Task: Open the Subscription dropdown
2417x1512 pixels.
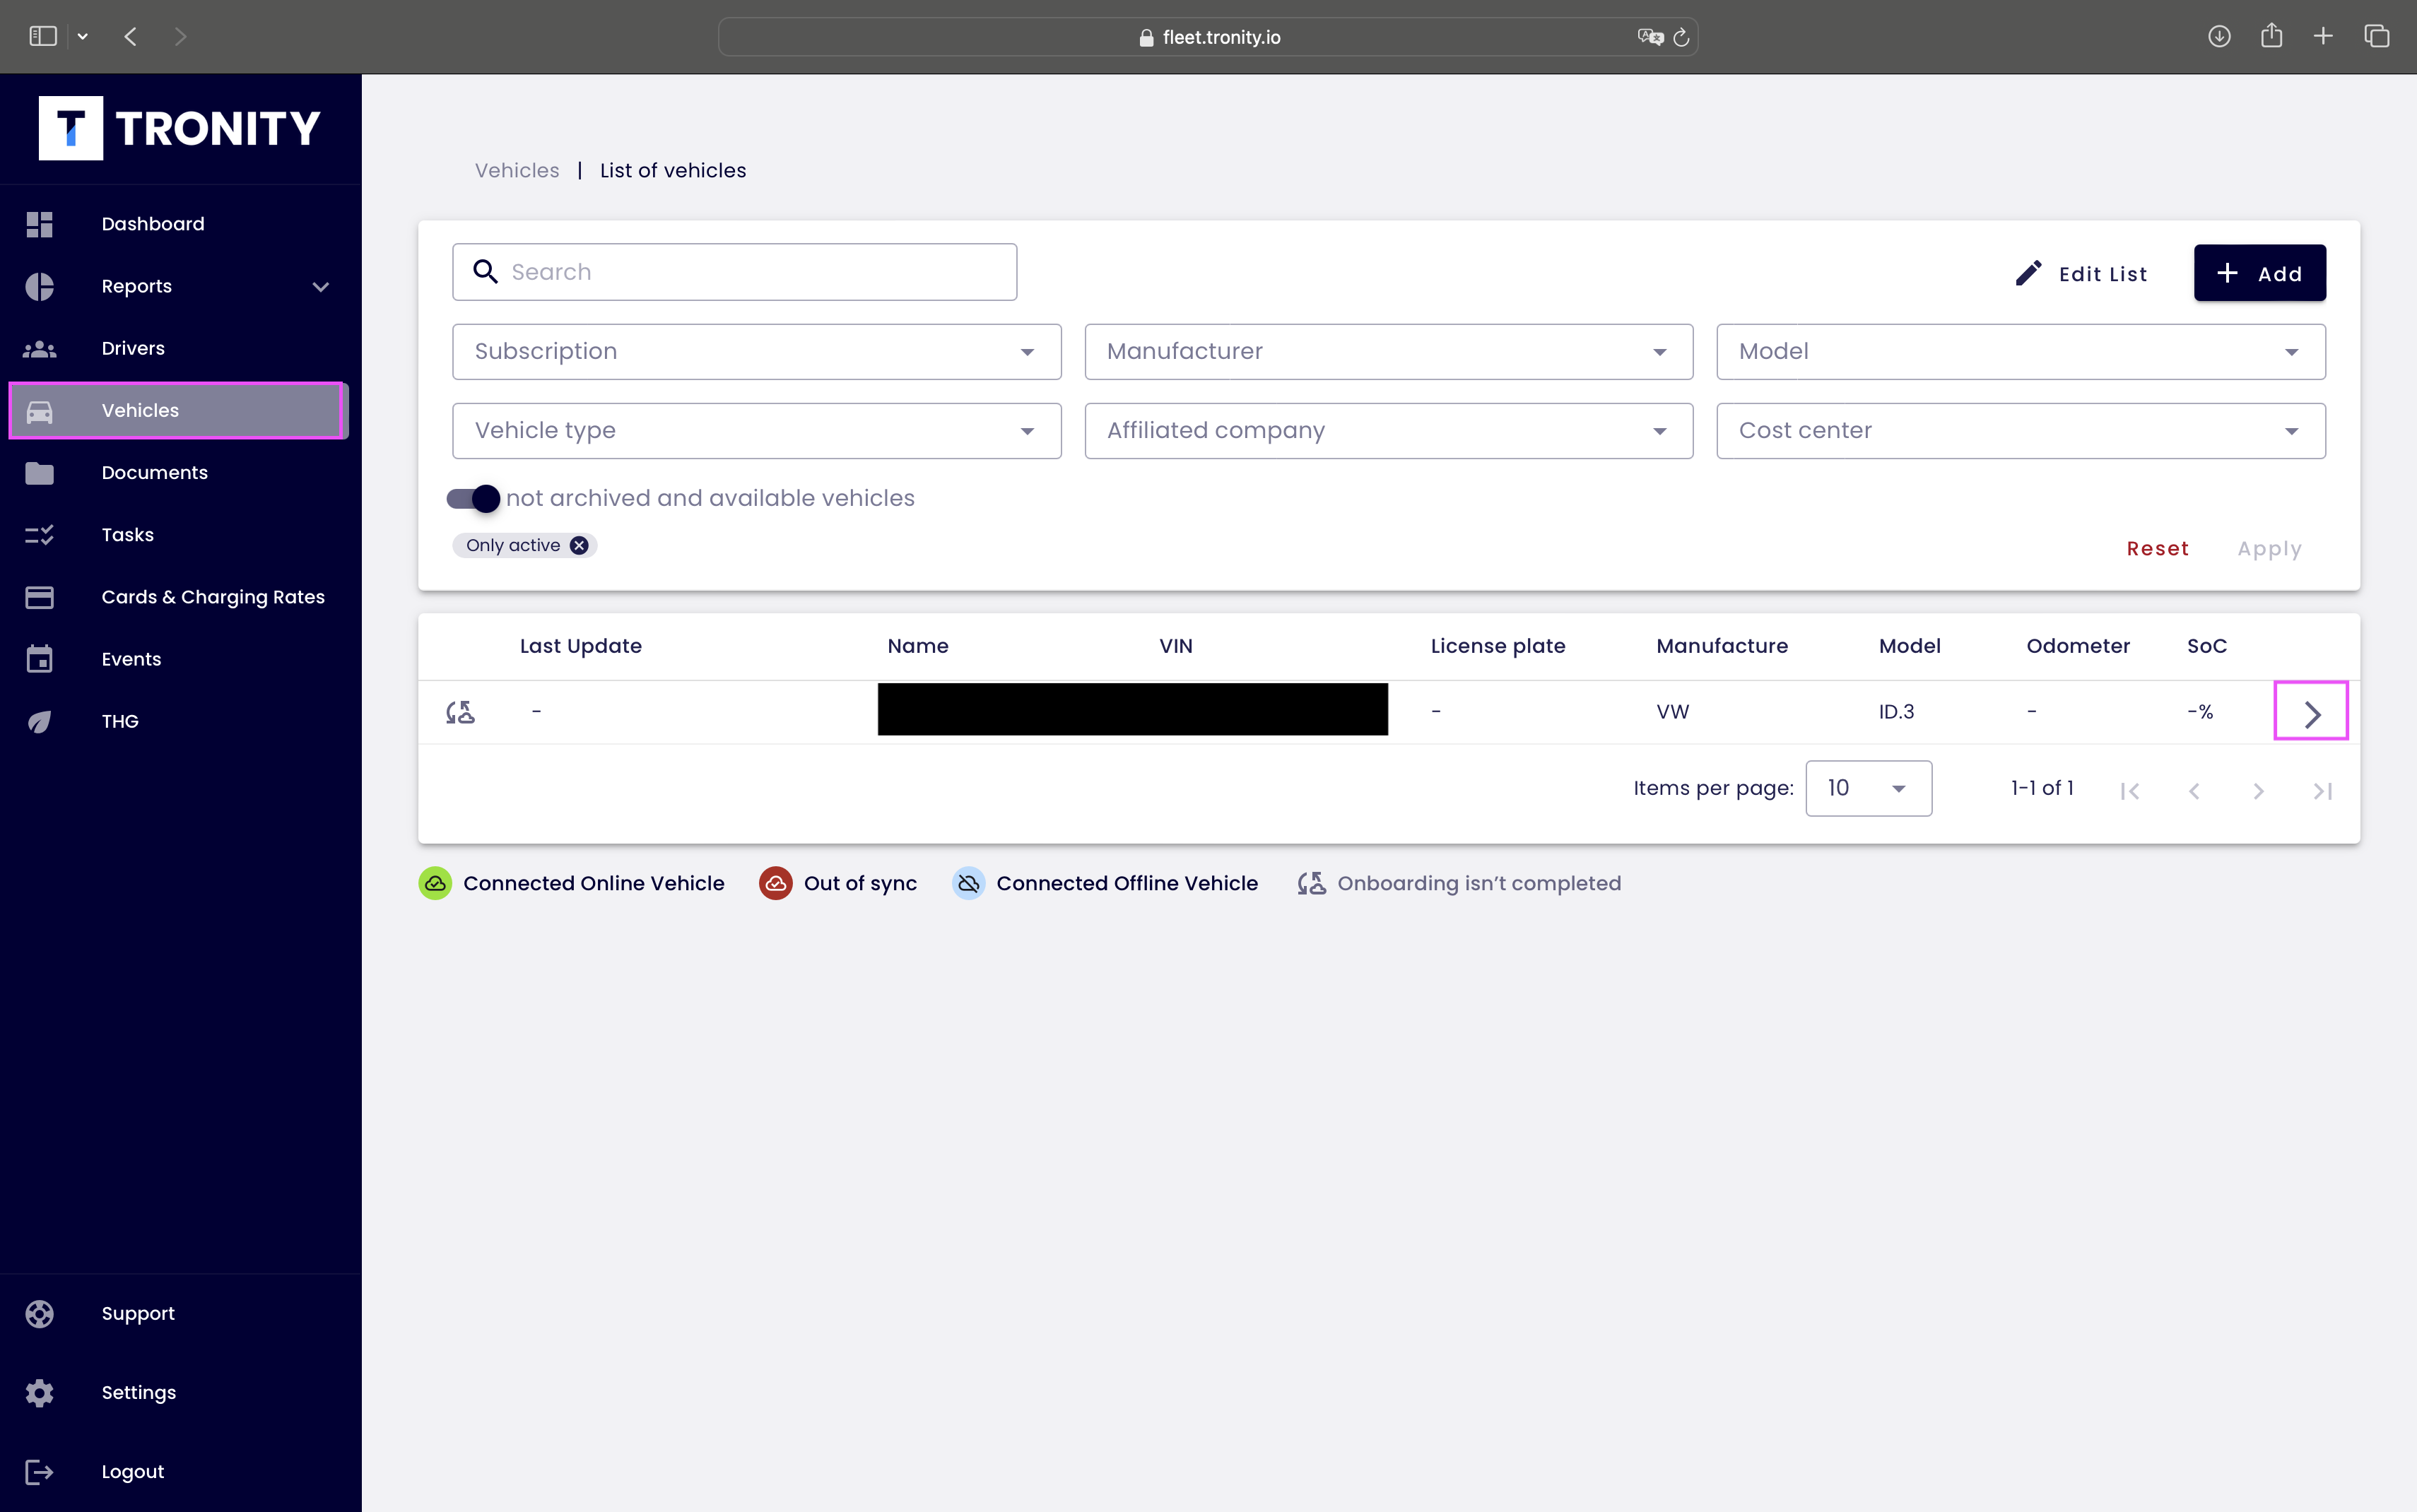Action: click(757, 351)
